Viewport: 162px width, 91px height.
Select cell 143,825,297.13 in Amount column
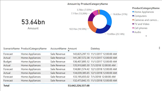pyautogui.click(x=81, y=54)
